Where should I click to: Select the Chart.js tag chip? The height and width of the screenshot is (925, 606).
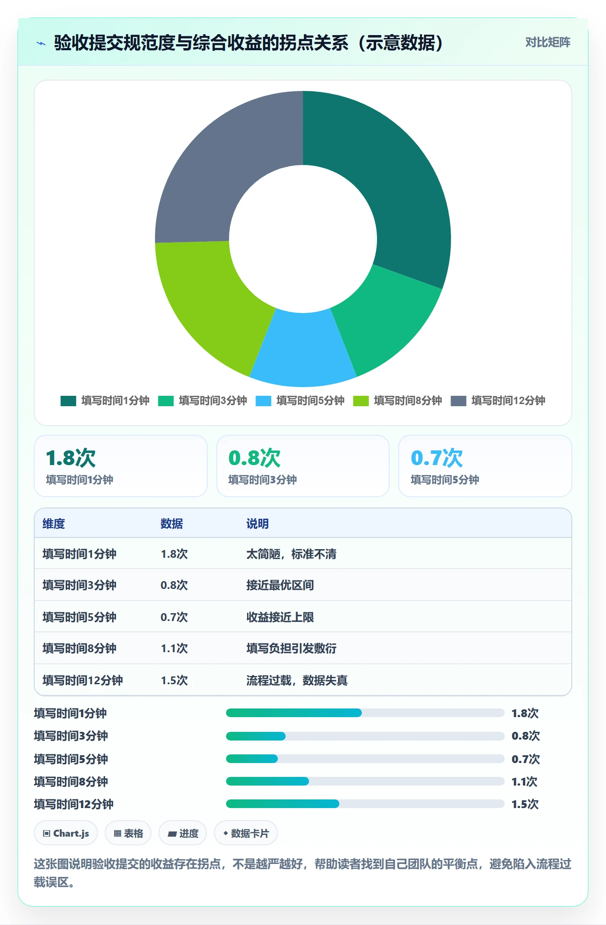click(x=66, y=833)
